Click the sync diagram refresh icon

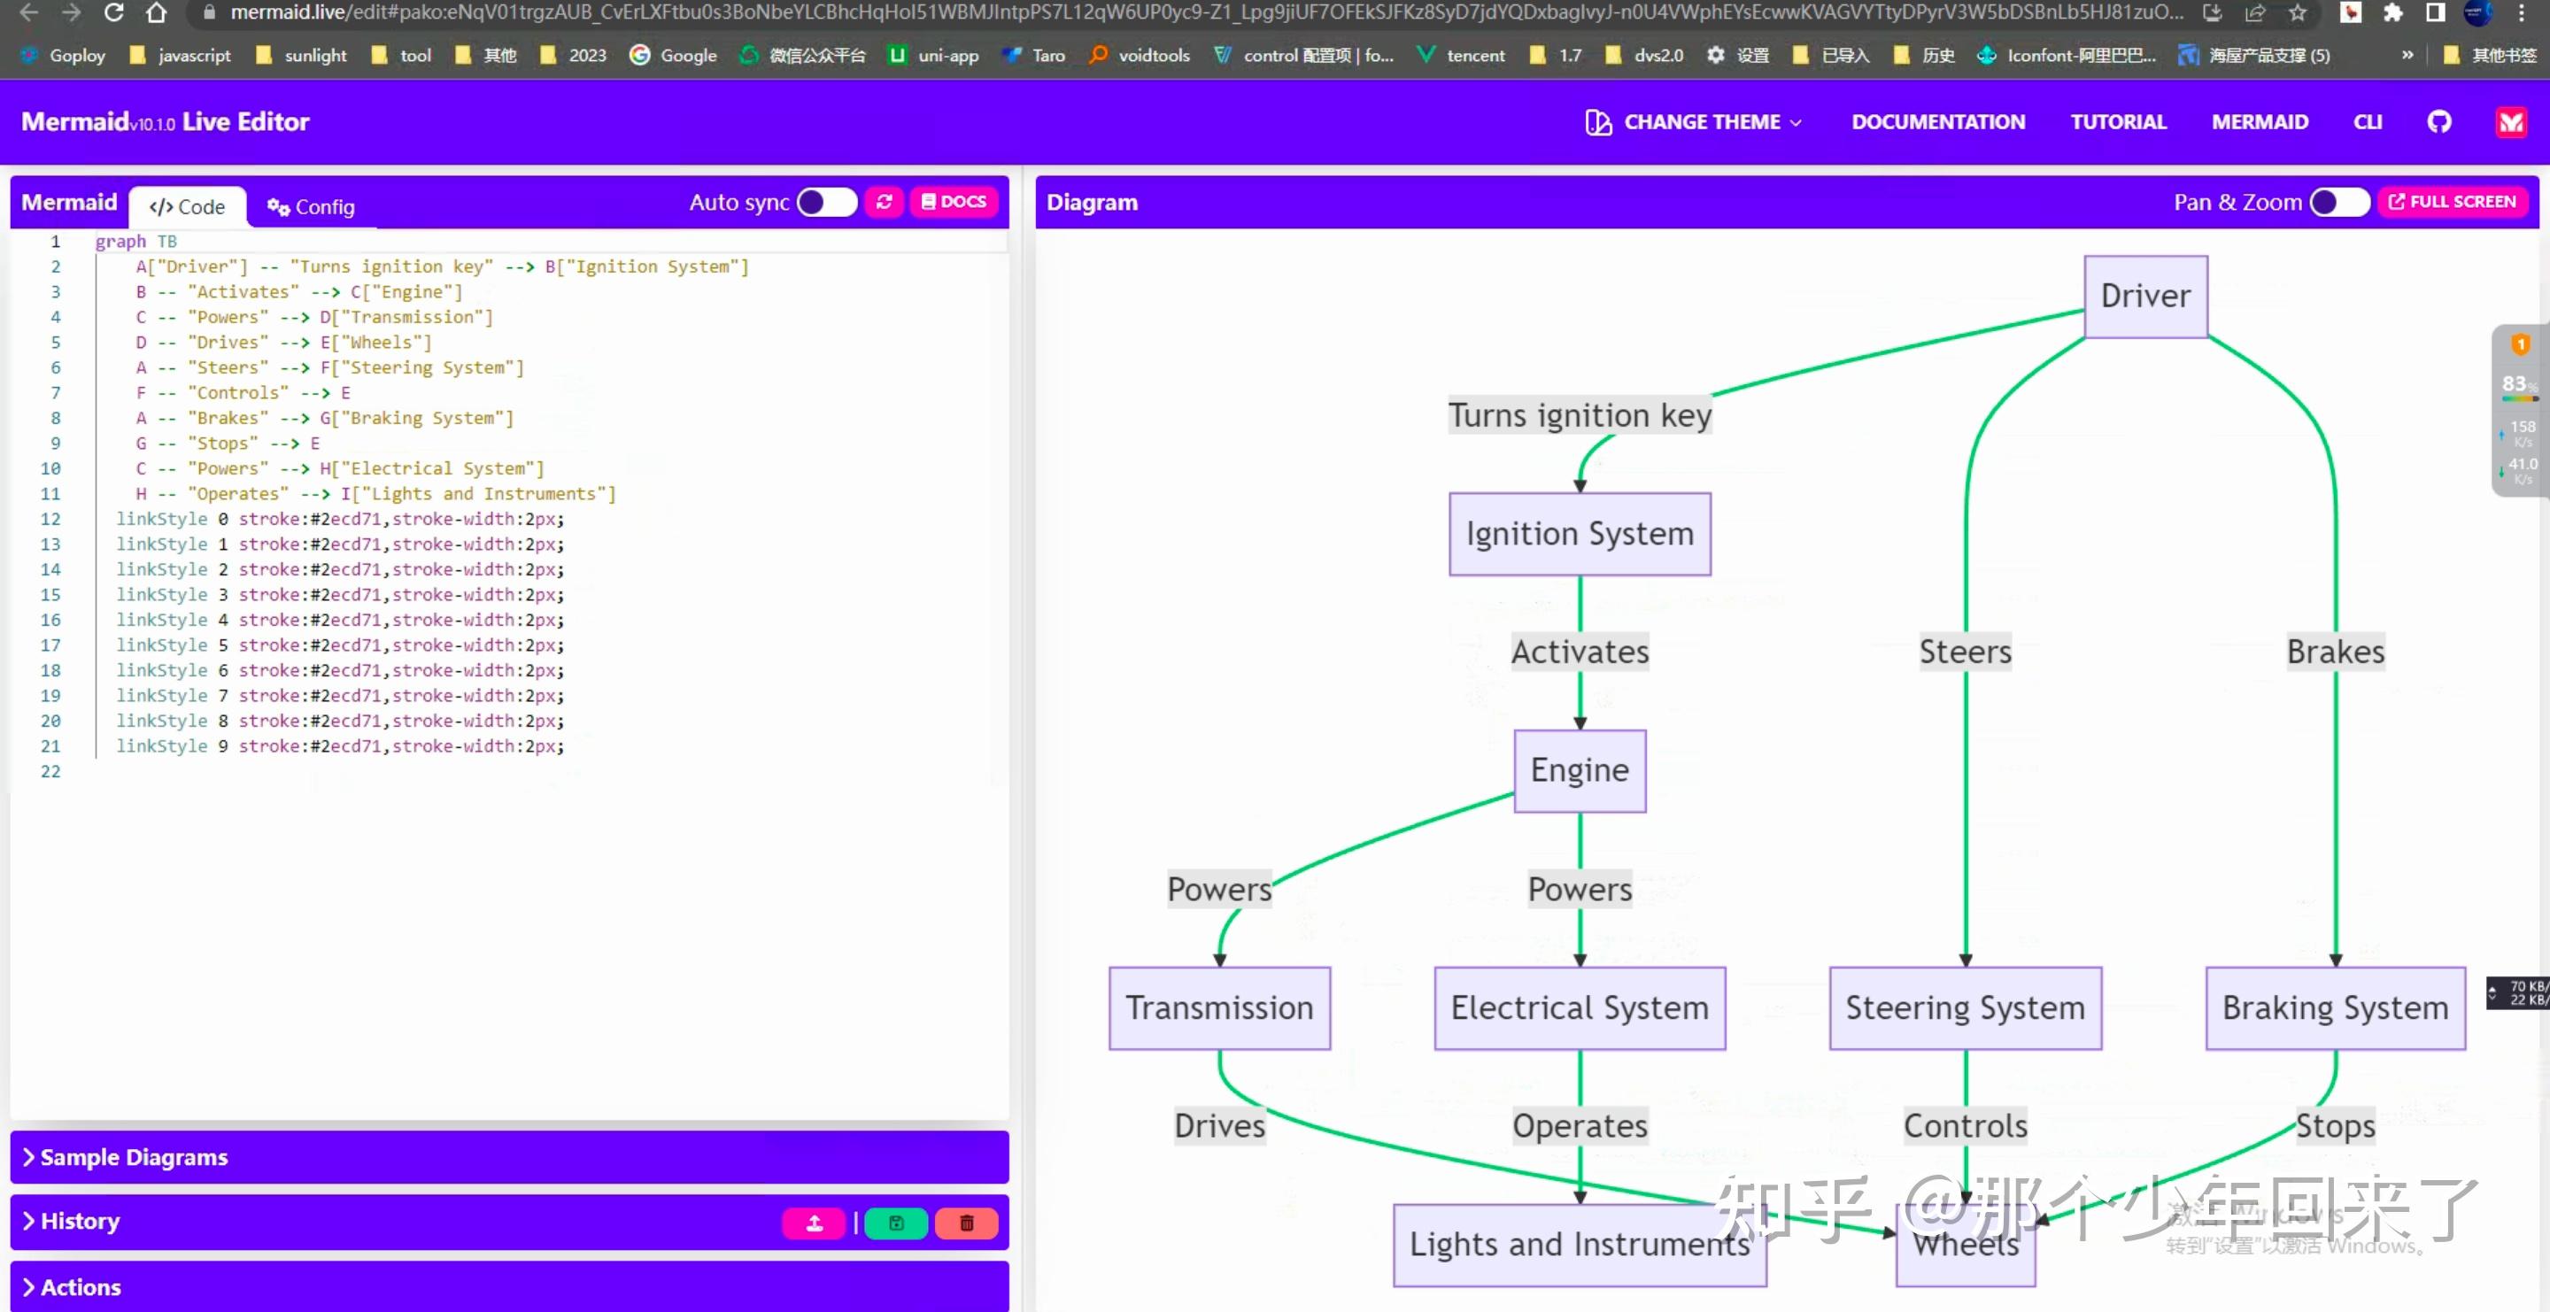884,202
